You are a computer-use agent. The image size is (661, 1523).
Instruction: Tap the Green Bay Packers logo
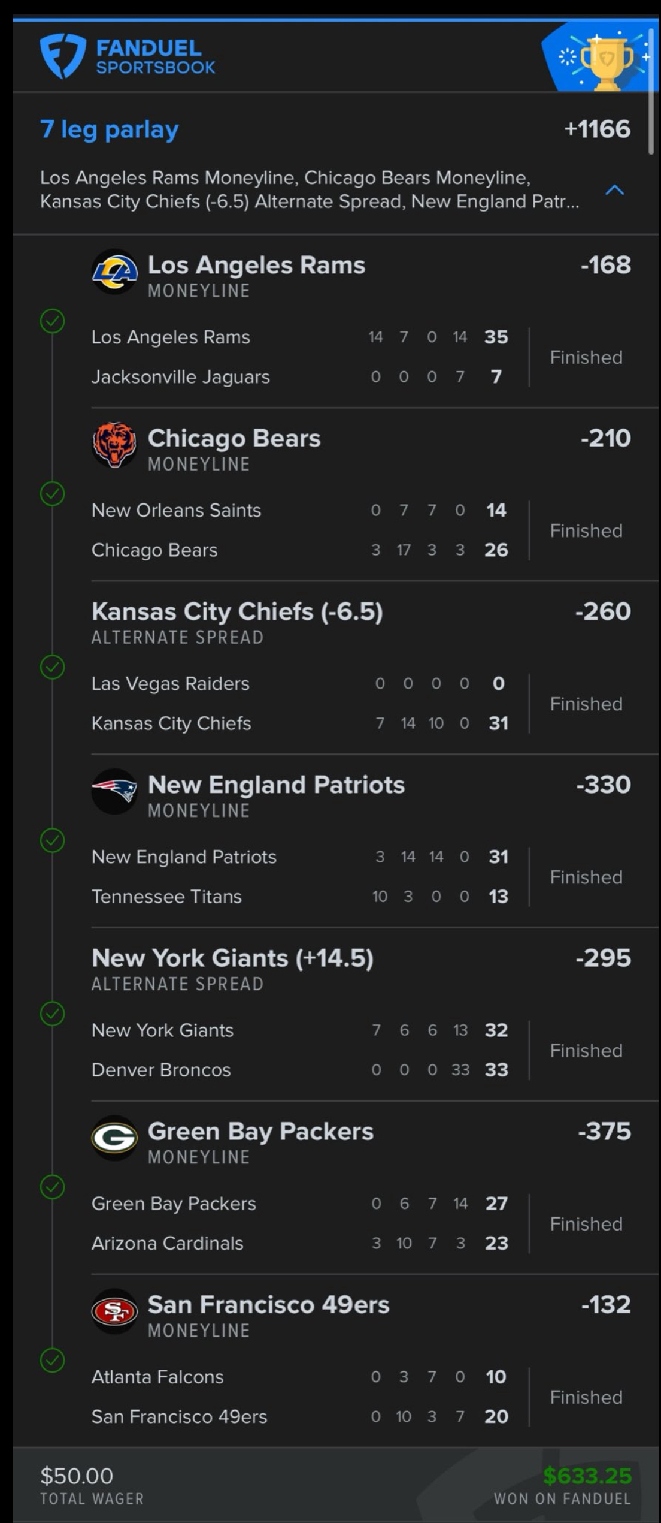[114, 1138]
